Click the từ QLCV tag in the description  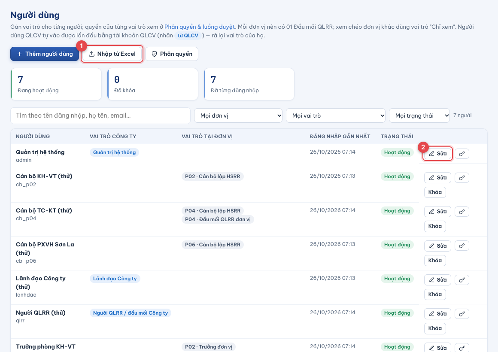pyautogui.click(x=188, y=36)
